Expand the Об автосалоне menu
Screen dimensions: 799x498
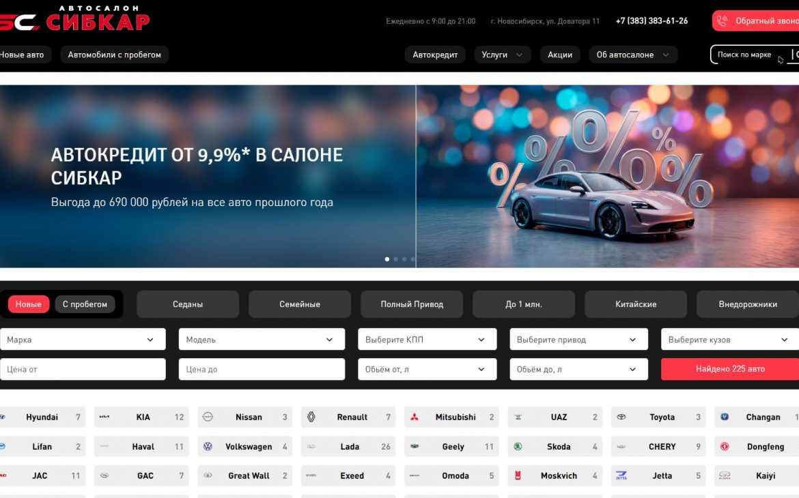click(632, 55)
